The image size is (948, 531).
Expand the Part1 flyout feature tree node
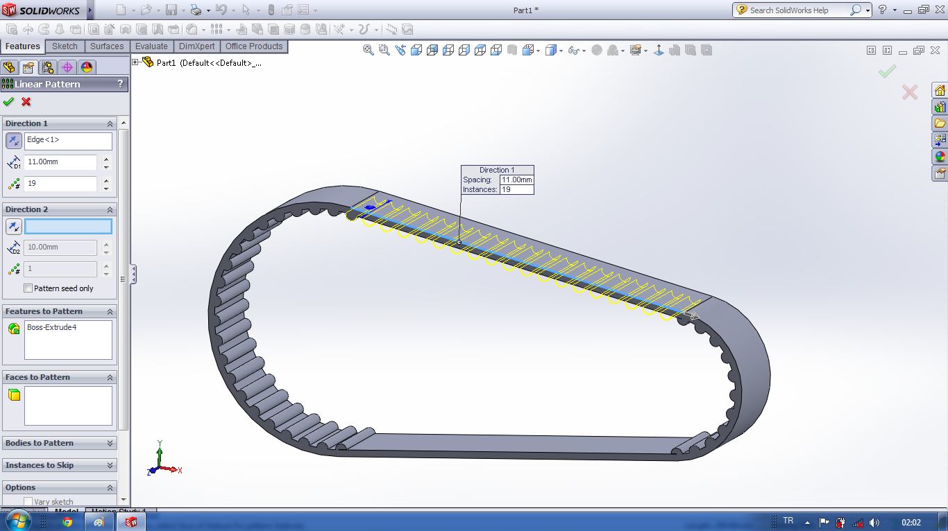point(136,62)
